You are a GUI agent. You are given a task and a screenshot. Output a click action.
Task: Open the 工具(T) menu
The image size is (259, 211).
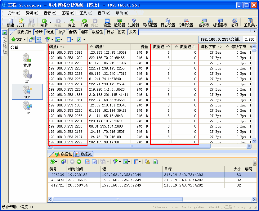[x=86, y=13]
